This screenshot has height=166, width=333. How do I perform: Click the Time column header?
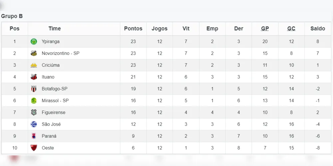(x=55, y=29)
